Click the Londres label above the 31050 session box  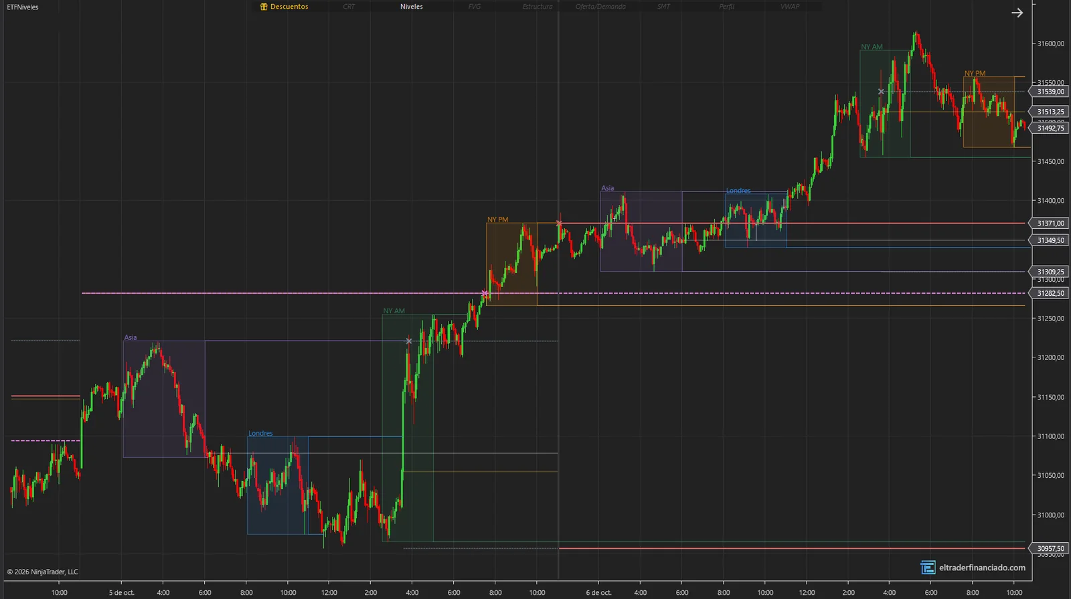(260, 434)
